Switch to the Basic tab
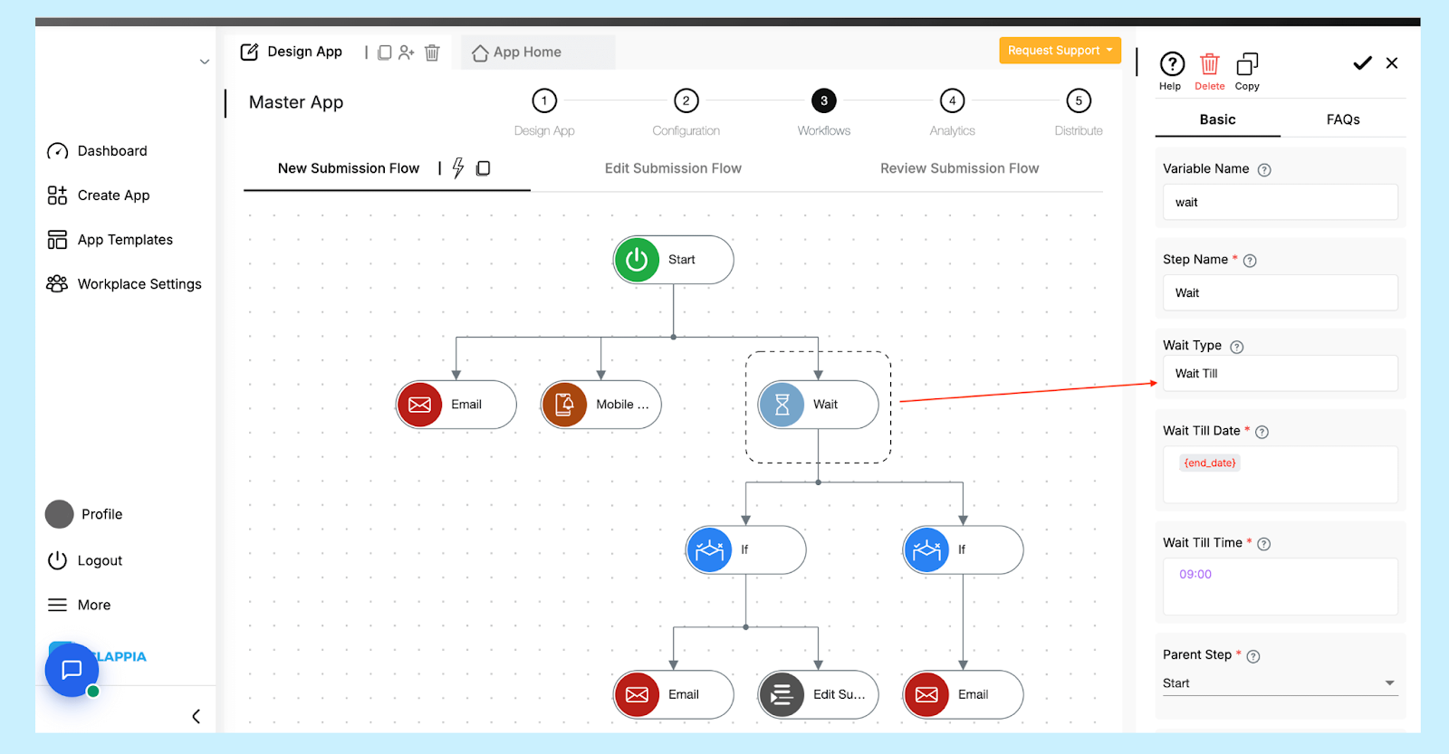 click(1217, 119)
